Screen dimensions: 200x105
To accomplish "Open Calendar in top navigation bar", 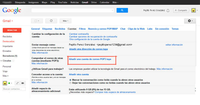I will pos(104,2).
